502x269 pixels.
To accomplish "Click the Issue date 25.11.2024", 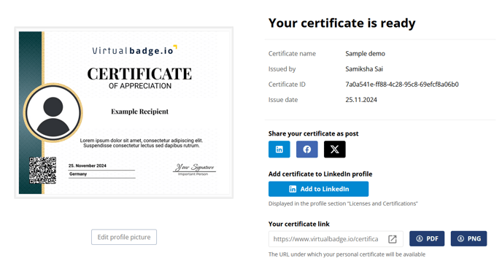I will [x=361, y=99].
